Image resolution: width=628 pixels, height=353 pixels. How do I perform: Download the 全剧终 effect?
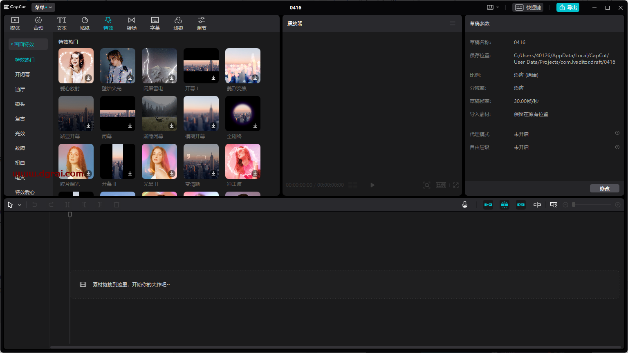(x=255, y=125)
